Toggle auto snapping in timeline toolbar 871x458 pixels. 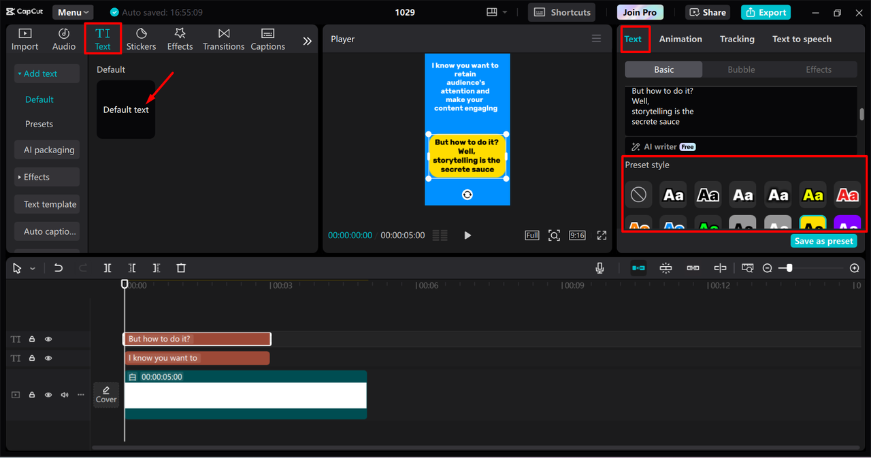click(665, 268)
